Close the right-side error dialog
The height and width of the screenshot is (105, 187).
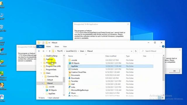tap(180, 50)
